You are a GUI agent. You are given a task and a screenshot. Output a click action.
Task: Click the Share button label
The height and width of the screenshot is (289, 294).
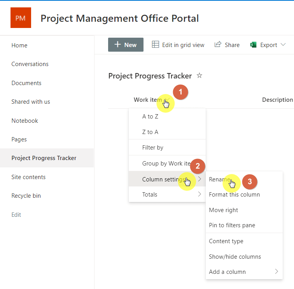pyautogui.click(x=232, y=45)
